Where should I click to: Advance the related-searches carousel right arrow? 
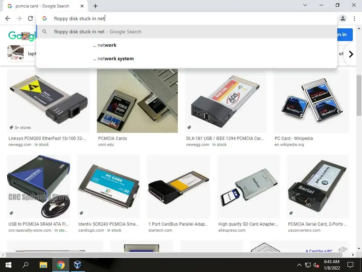tap(351, 54)
